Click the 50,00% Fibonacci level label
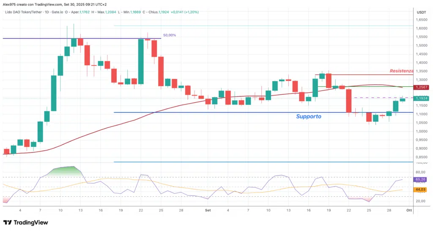The height and width of the screenshot is (231, 433). pyautogui.click(x=169, y=35)
